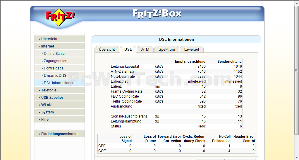Image resolution: width=299 pixels, height=160 pixels.
Task: Click the Nutz-Datenrate value 1044
Action: click(x=238, y=76)
